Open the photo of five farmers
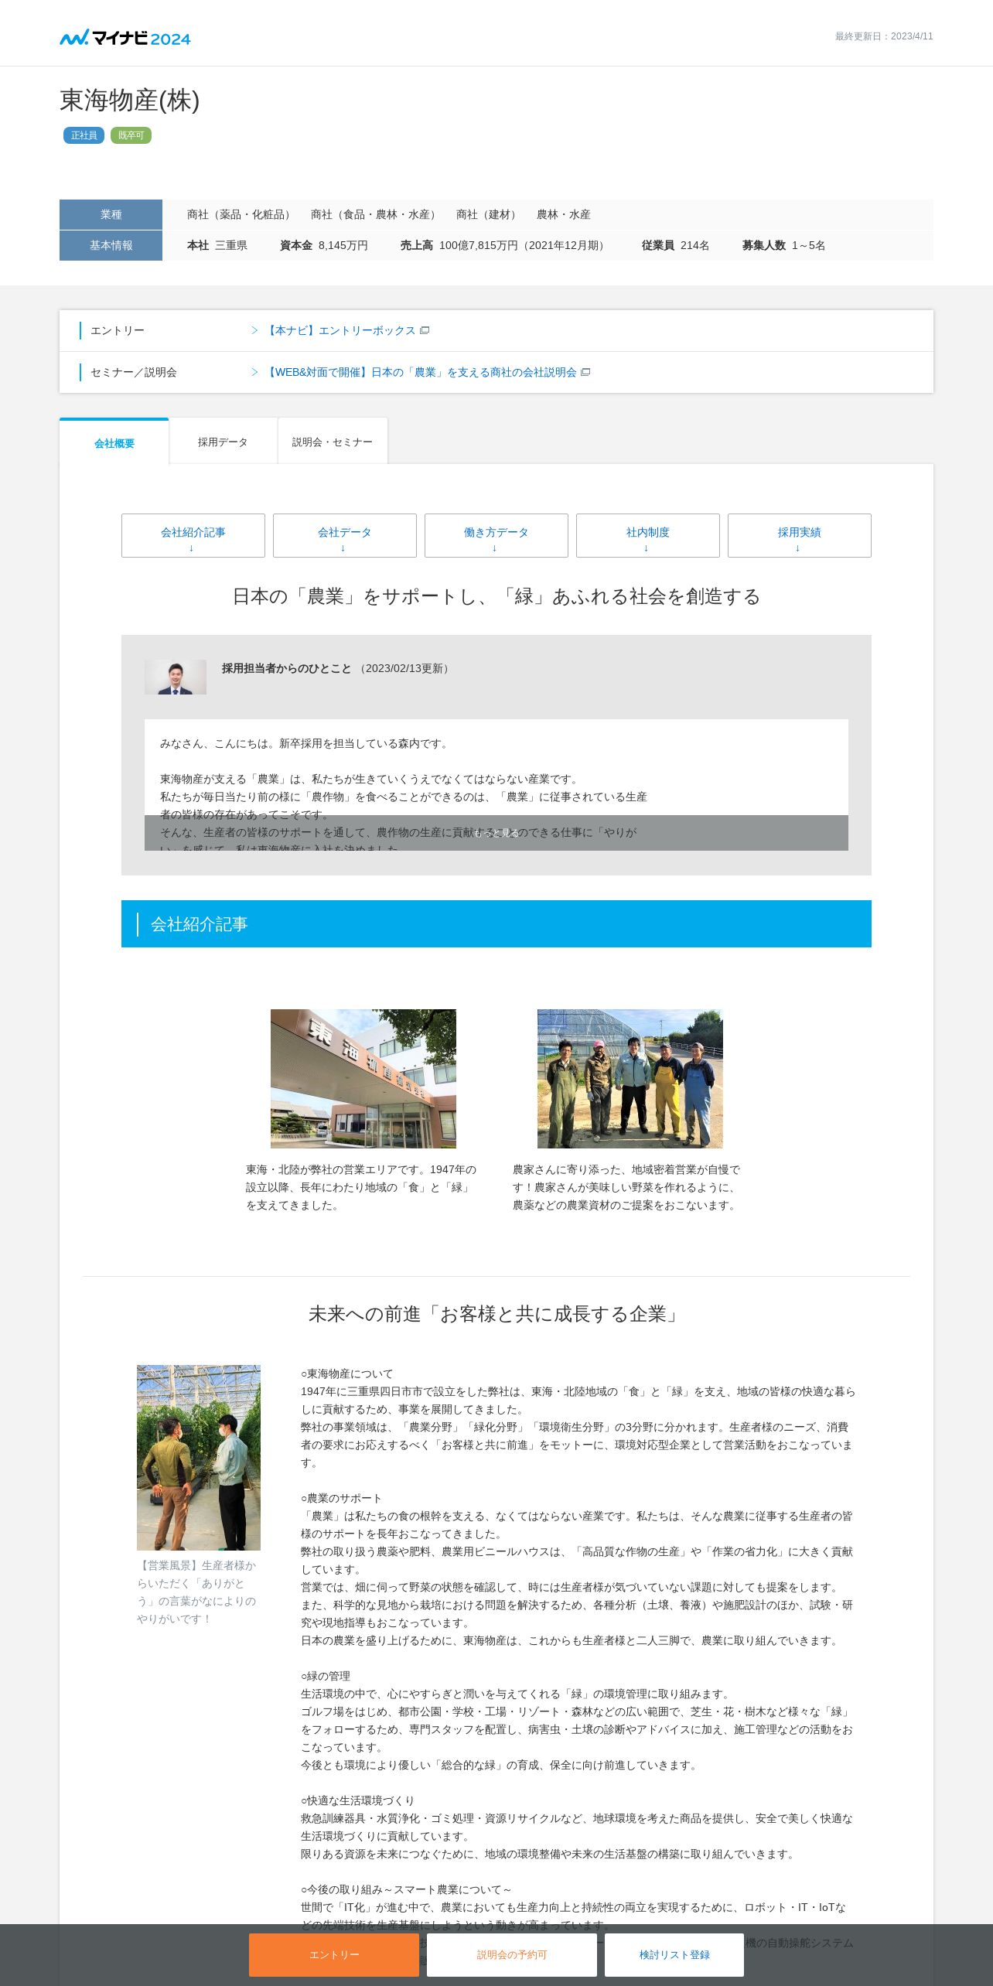This screenshot has width=993, height=1986. point(630,1078)
